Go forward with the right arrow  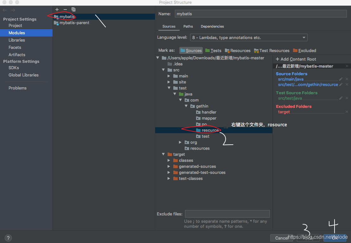pyautogui.click(x=13, y=10)
